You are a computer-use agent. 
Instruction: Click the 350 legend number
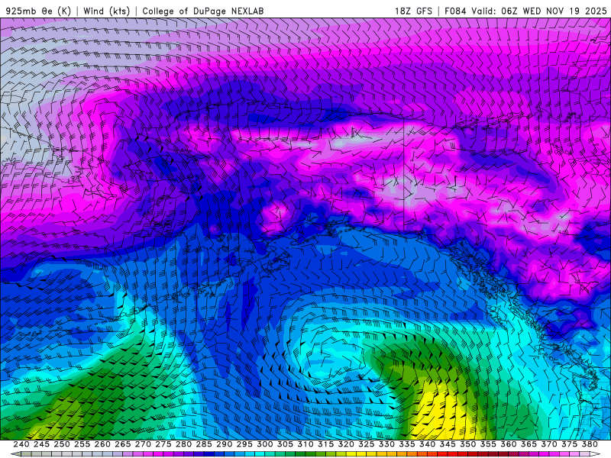[x=468, y=444]
